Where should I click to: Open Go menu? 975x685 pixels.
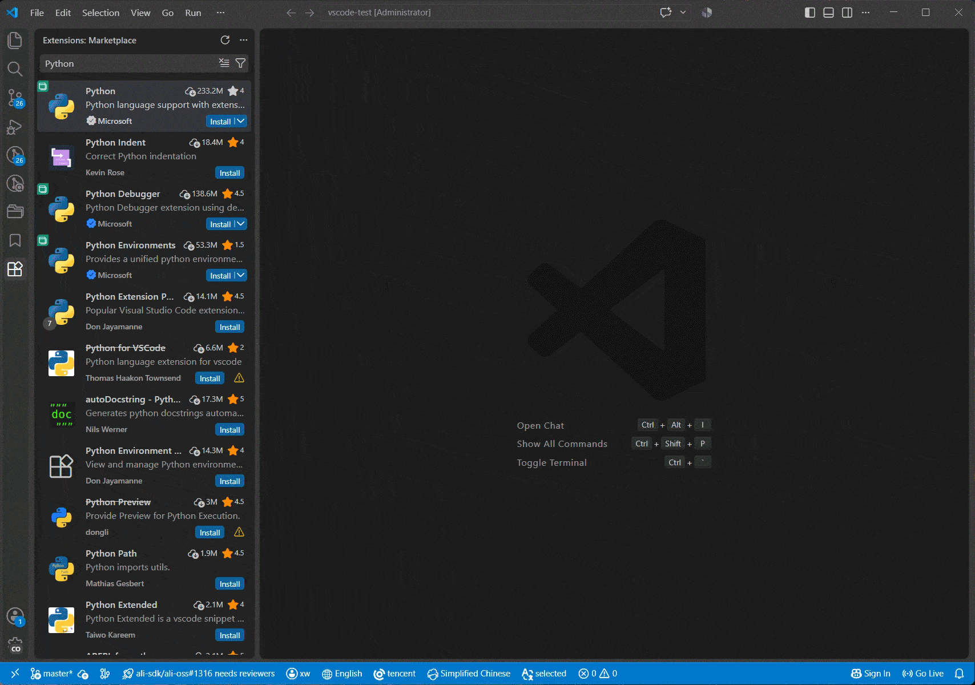pyautogui.click(x=167, y=13)
